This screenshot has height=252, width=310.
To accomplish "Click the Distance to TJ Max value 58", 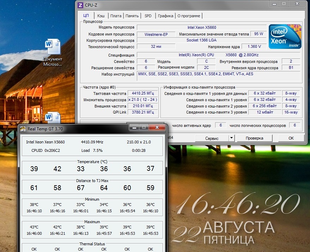I will click(x=57, y=188).
